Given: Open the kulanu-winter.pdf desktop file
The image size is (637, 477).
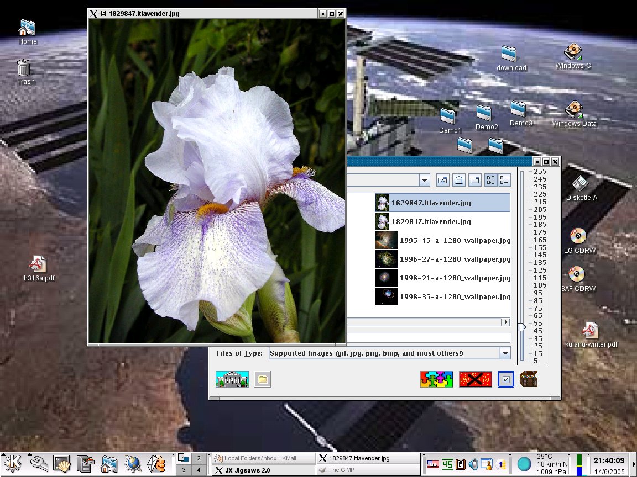Looking at the screenshot, I should 591,335.
